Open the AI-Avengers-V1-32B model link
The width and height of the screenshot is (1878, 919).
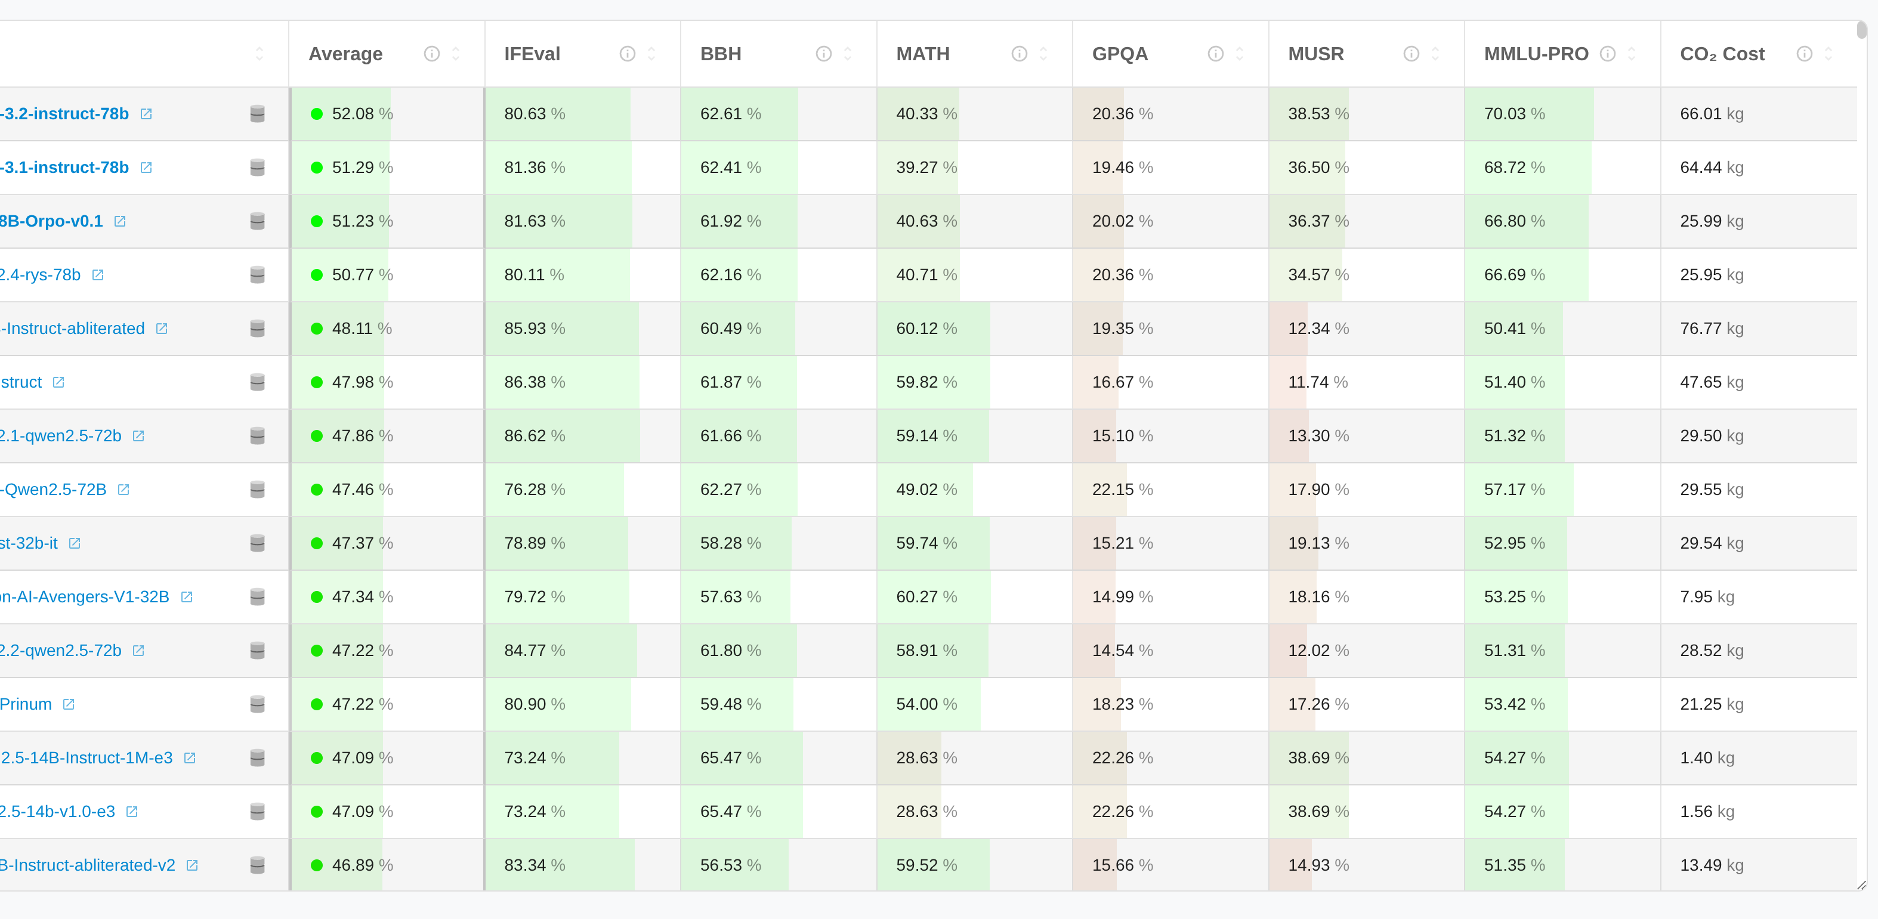85,597
